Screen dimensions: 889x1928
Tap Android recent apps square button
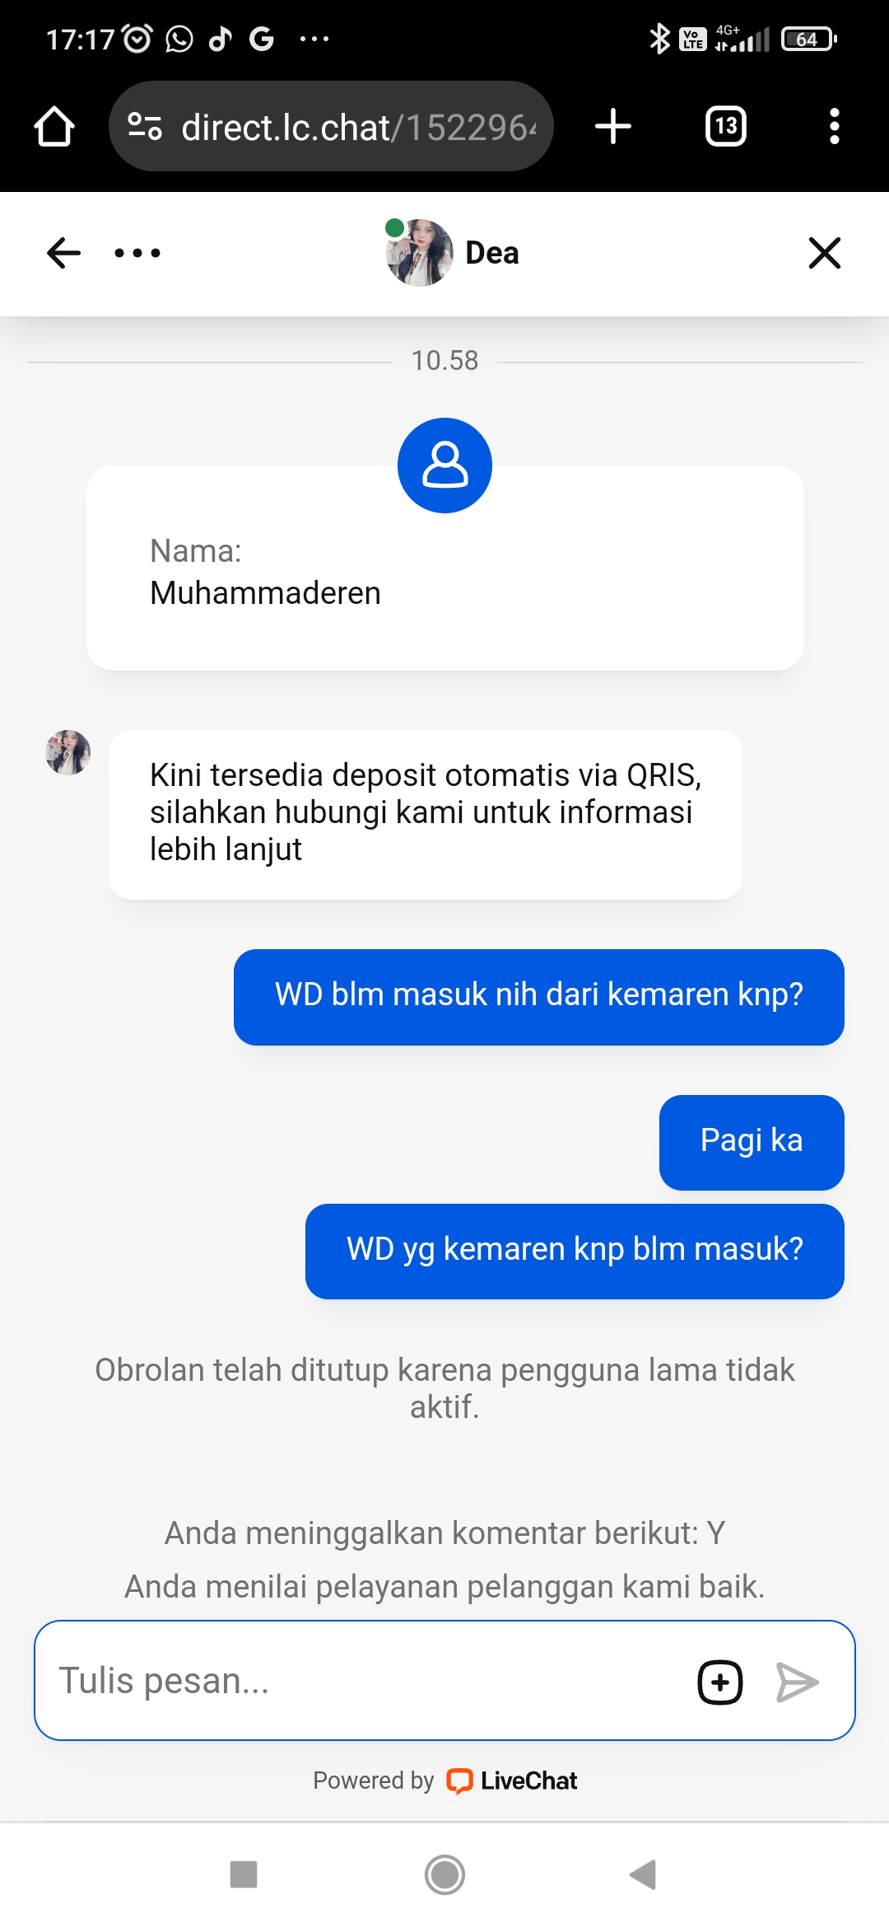click(244, 1874)
